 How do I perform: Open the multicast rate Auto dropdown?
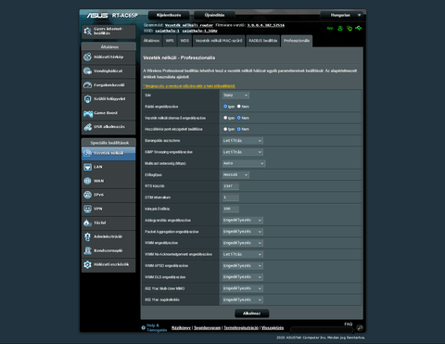click(244, 163)
